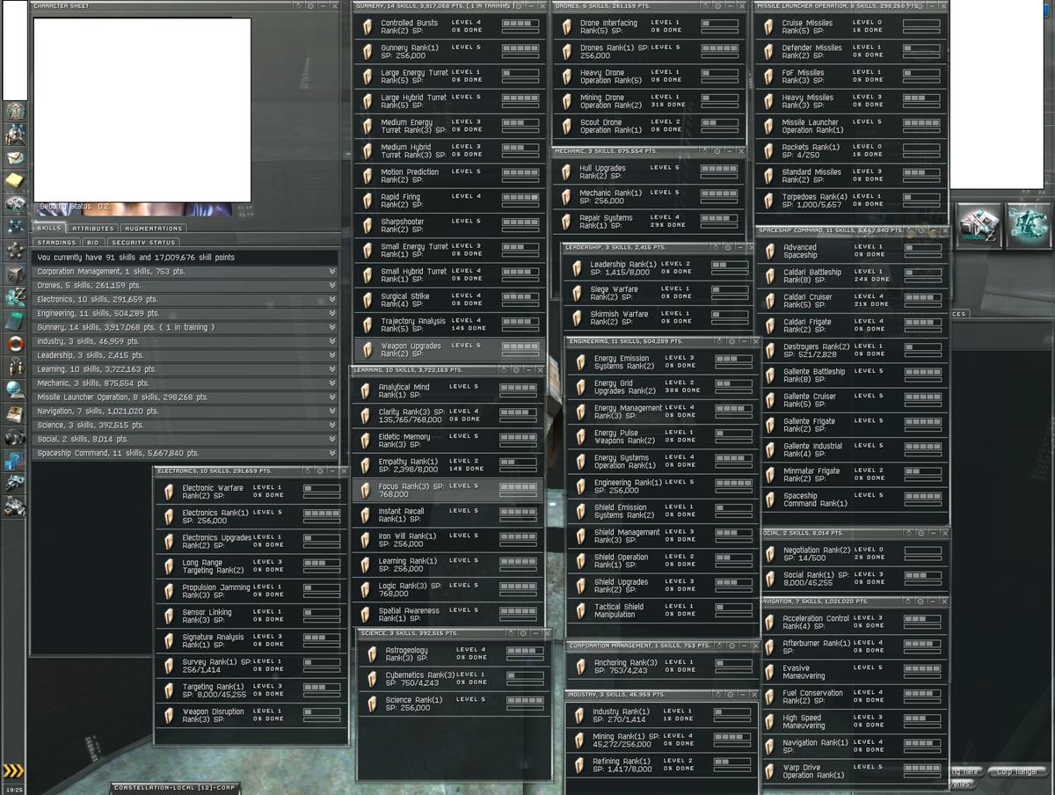Viewport: 1055px width, 795px height.
Task: Select the Shield Management skill row
Action: pyautogui.click(x=662, y=536)
